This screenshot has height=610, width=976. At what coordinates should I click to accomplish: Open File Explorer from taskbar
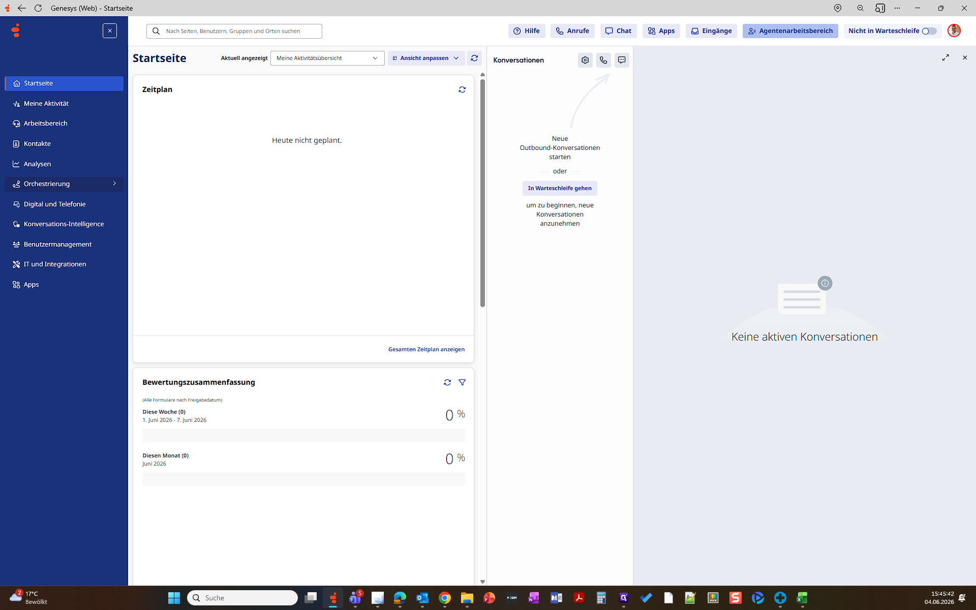coord(467,598)
